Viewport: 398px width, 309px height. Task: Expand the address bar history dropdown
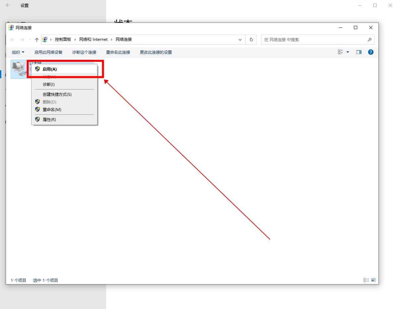(240, 40)
